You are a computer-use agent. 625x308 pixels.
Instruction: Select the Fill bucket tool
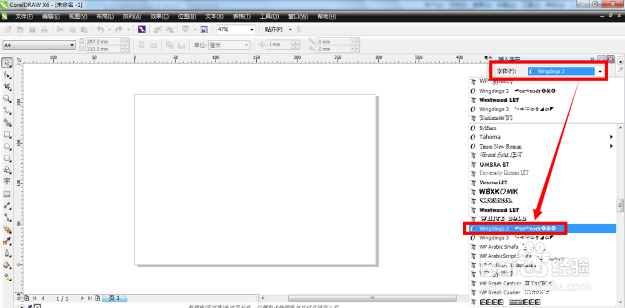tap(7, 265)
